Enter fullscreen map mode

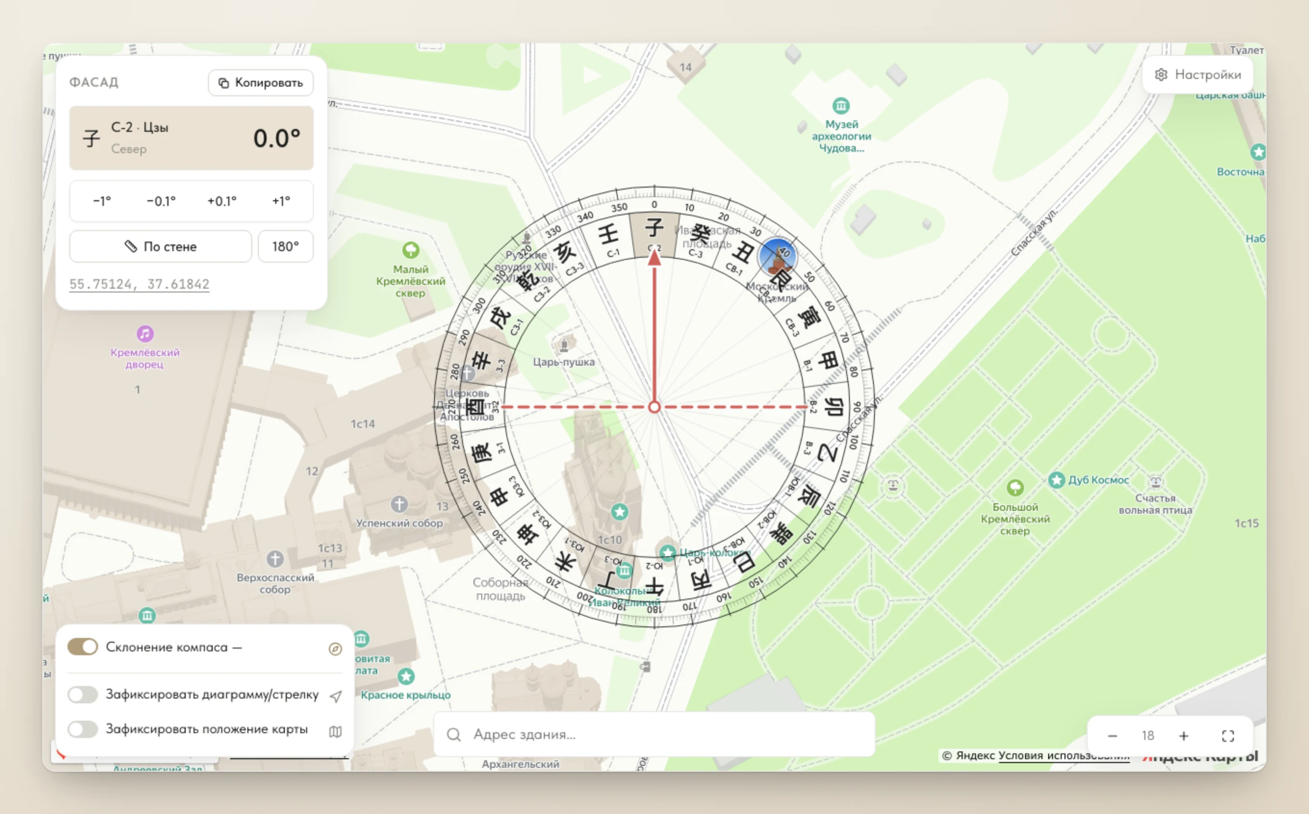[x=1228, y=736]
